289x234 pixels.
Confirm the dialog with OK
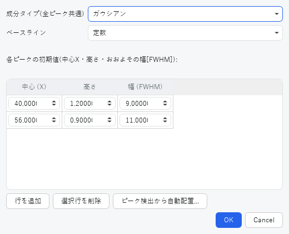[x=228, y=220]
